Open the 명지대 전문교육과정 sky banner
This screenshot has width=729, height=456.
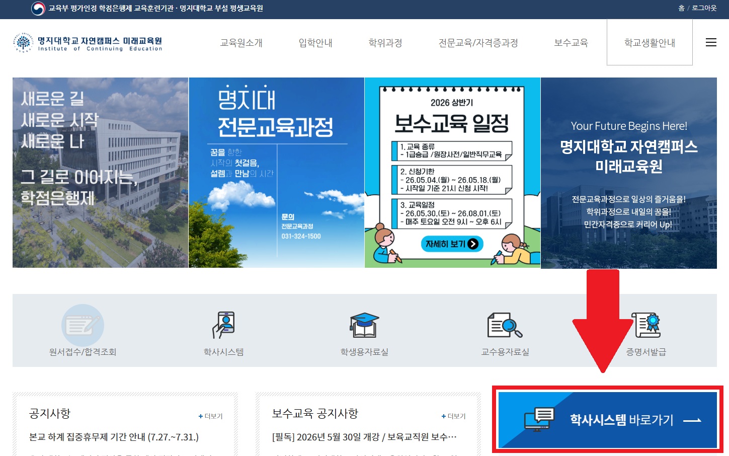(x=276, y=173)
